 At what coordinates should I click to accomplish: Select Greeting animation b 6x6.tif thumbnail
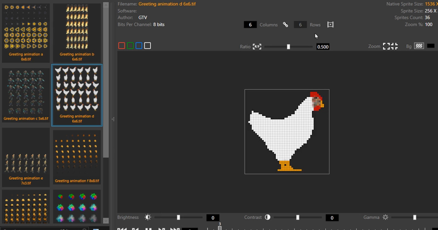pos(77,33)
